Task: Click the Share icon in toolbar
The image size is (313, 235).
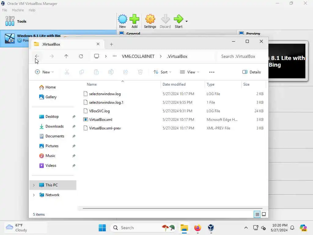Action: point(126,72)
